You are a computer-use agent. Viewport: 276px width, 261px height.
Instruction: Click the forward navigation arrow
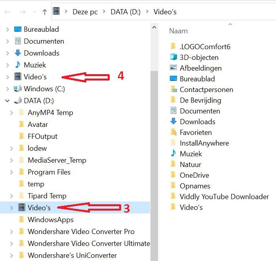(23, 12)
